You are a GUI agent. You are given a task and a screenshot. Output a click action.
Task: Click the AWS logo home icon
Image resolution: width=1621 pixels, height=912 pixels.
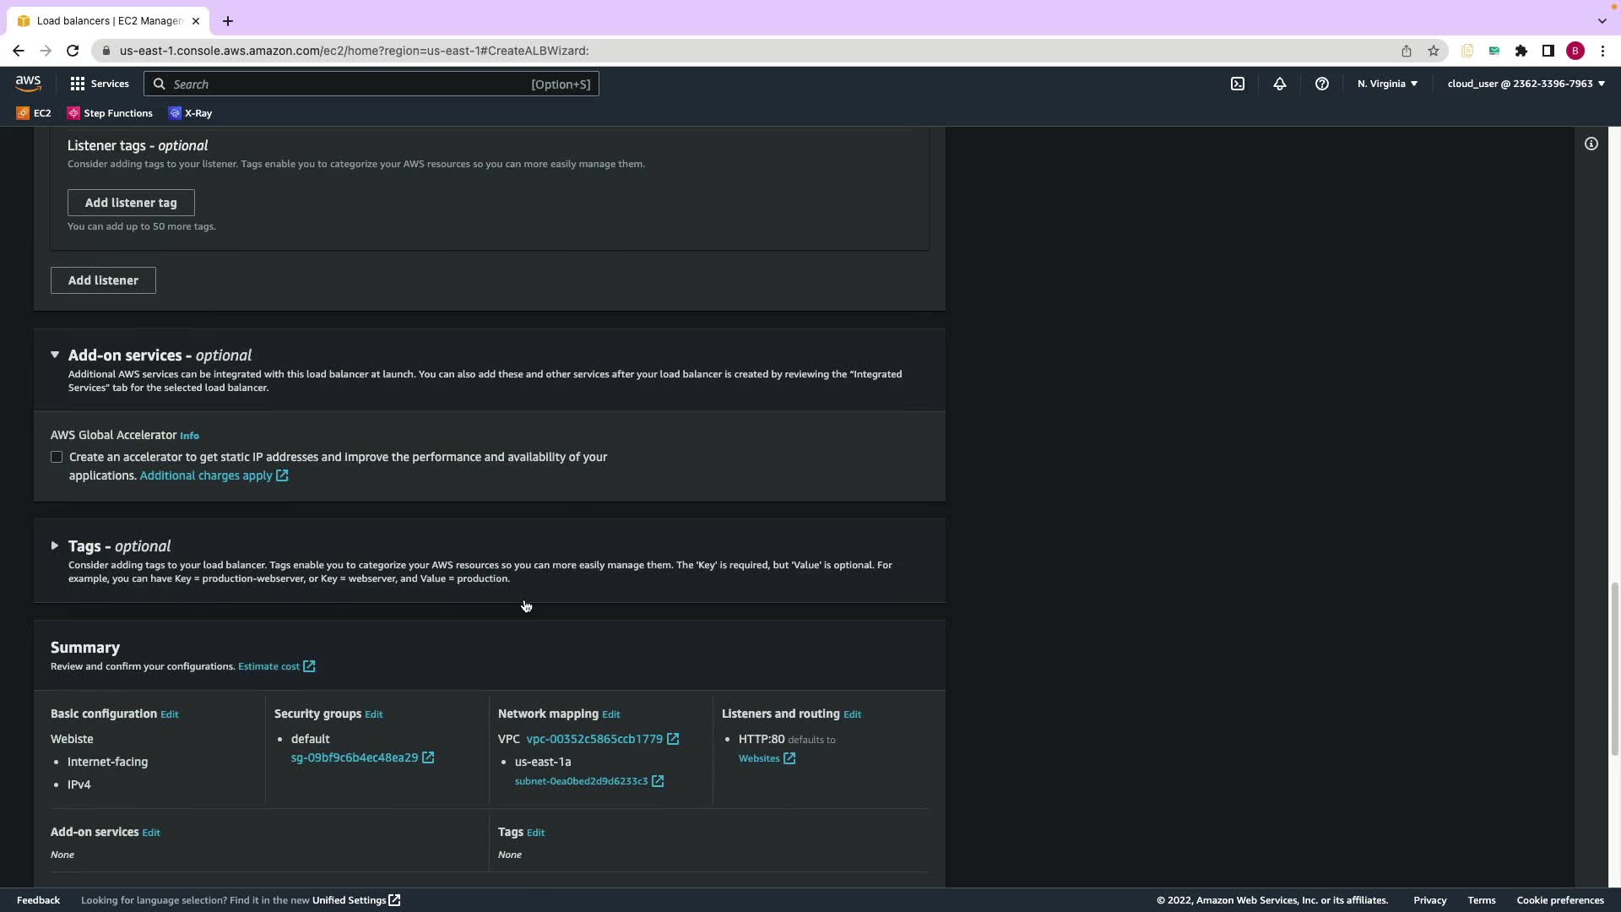click(x=28, y=83)
